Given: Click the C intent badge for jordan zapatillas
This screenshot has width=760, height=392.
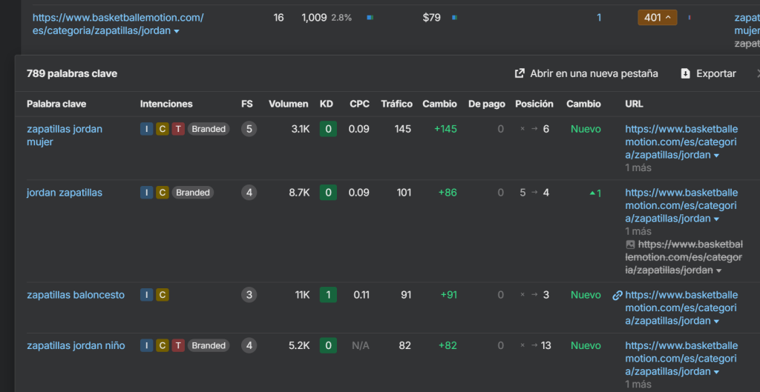Looking at the screenshot, I should tap(163, 193).
